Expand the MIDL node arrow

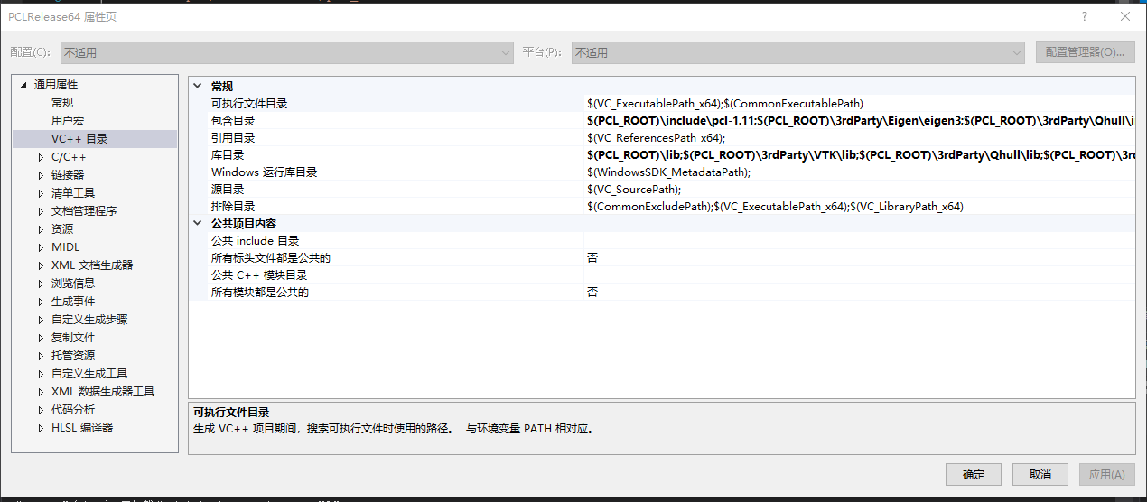(41, 247)
